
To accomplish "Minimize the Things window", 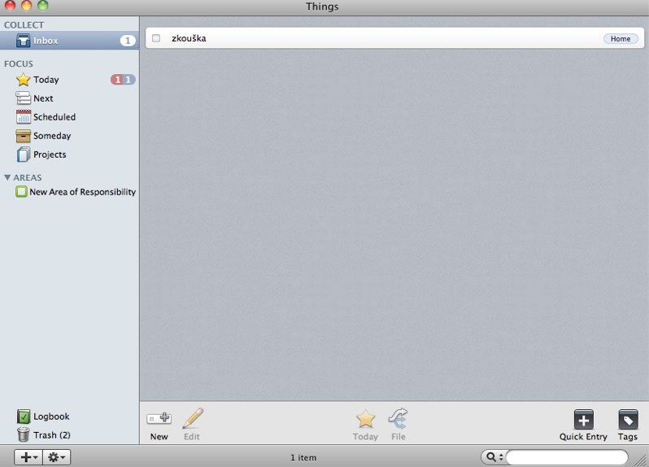I will click(26, 5).
